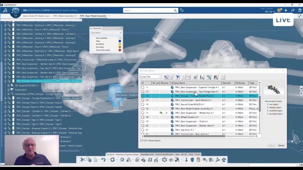Switch to the Assembly Tools toolbar tab
This screenshot has height=170, width=303.
point(147,154)
